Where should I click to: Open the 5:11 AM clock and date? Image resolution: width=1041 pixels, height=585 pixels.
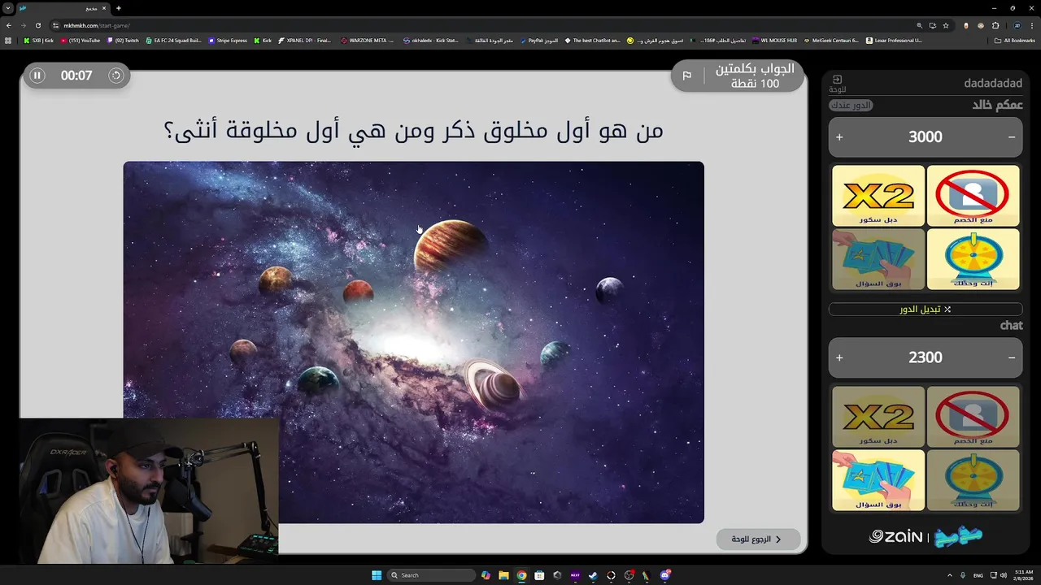[x=1023, y=575]
